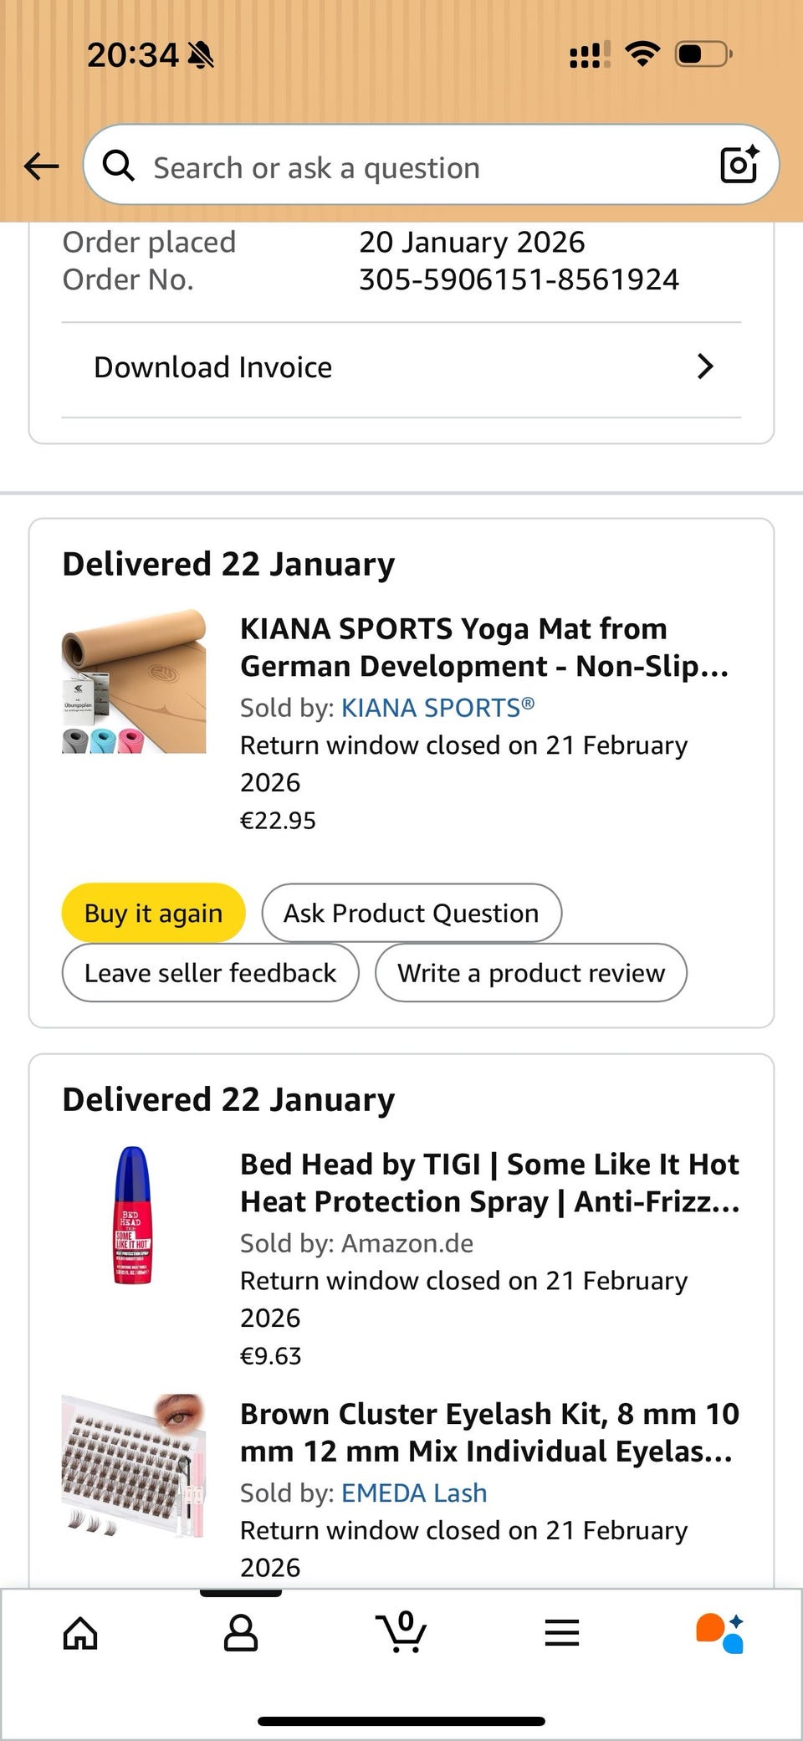Open the hamburger menu icon

[x=562, y=1632]
